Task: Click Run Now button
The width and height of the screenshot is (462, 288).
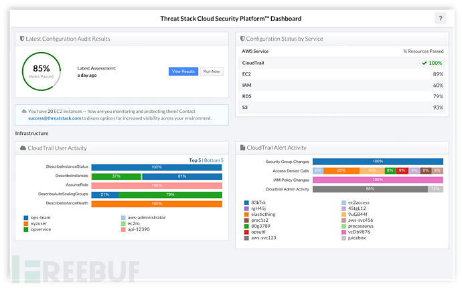Action: tap(212, 71)
